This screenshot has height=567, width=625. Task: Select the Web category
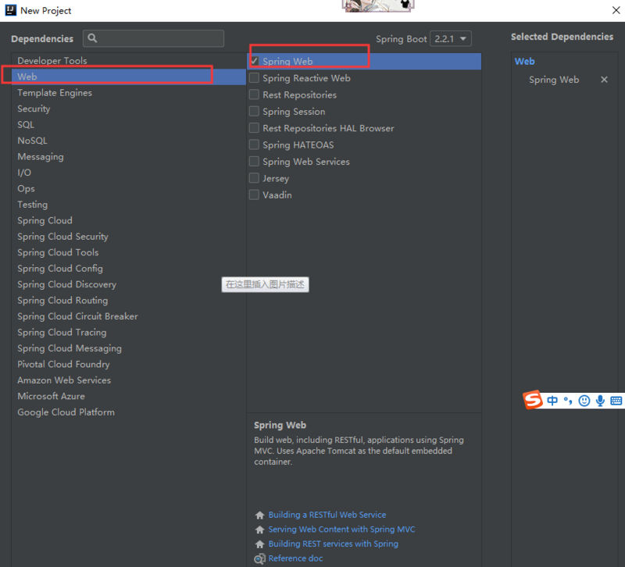pos(129,77)
